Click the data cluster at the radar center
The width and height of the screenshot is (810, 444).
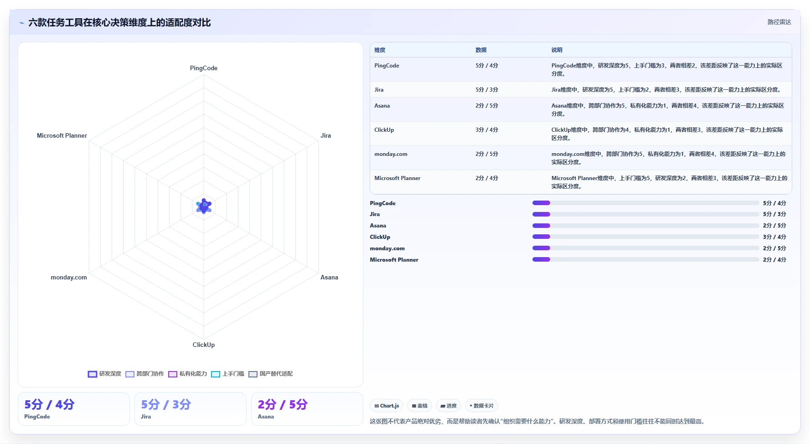coord(204,207)
